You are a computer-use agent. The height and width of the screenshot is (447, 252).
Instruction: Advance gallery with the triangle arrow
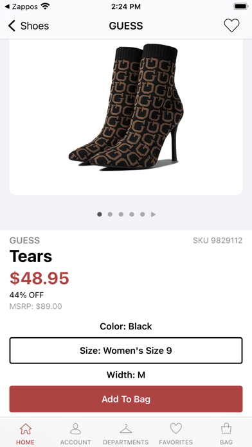pos(153,215)
